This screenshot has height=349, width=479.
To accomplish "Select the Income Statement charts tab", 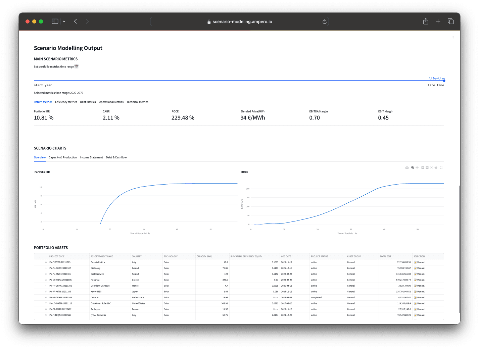I will [x=91, y=157].
